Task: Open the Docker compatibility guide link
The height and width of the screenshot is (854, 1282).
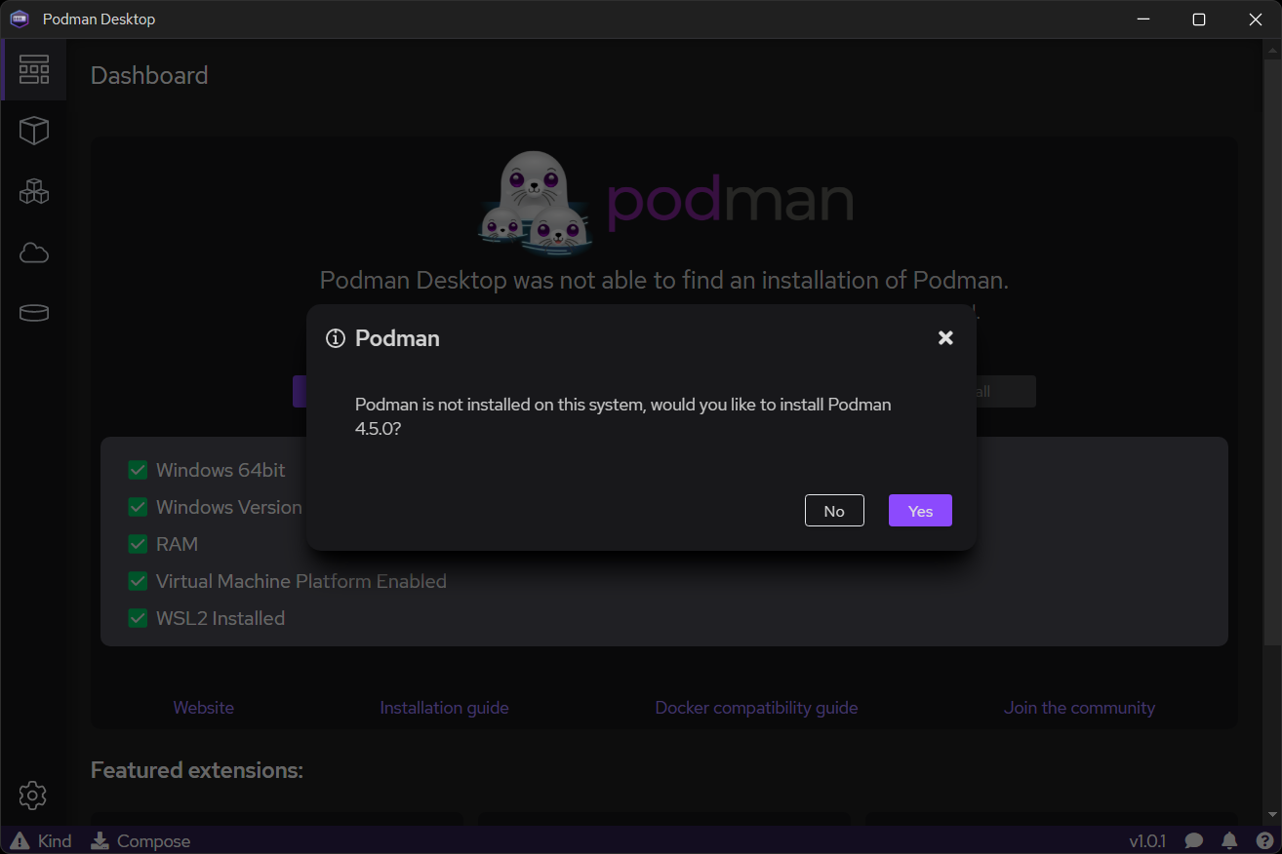Action: coord(756,708)
